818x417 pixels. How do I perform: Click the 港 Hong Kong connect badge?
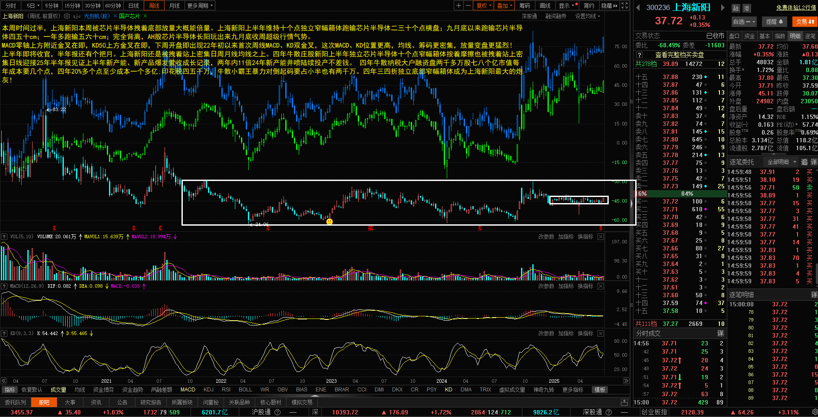746,8
